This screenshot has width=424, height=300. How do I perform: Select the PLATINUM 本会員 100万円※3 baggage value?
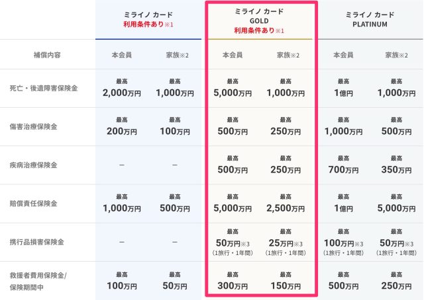[x=343, y=242]
